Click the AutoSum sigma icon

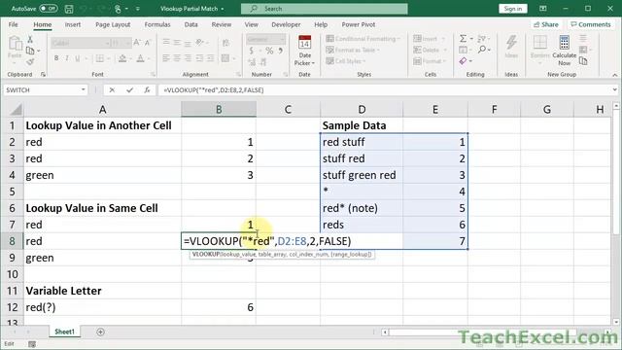point(463,39)
